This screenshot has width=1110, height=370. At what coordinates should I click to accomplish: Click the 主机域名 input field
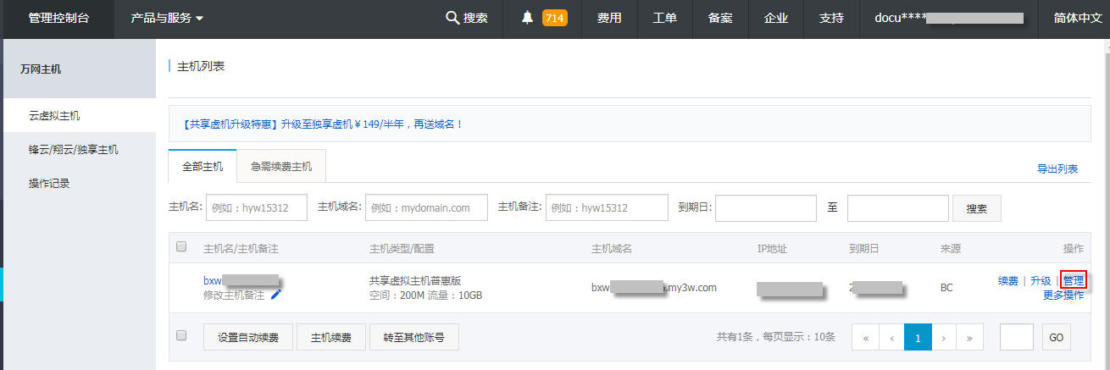point(426,207)
